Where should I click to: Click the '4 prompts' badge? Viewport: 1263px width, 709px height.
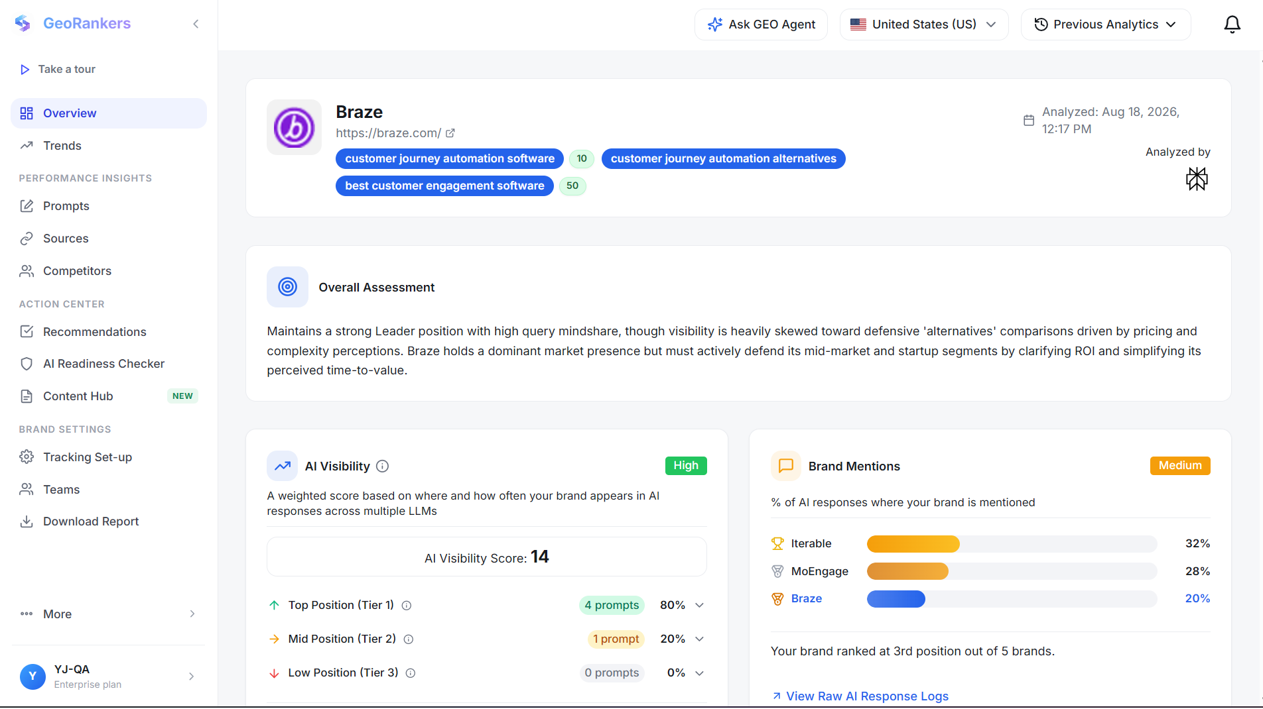coord(612,606)
